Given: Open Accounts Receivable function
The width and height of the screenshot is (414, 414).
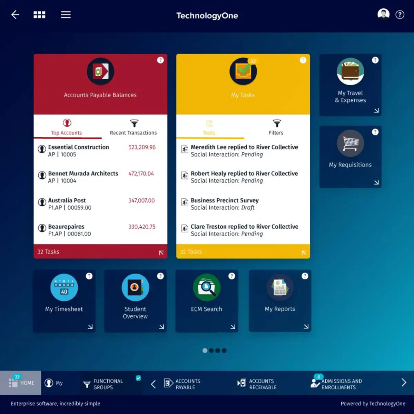Looking at the screenshot, I should pos(257,384).
